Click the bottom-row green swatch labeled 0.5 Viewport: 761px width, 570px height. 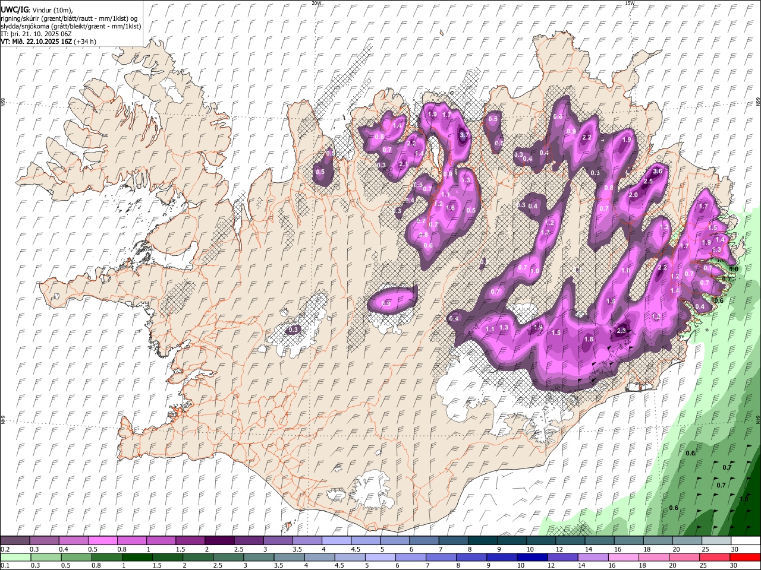[76, 557]
